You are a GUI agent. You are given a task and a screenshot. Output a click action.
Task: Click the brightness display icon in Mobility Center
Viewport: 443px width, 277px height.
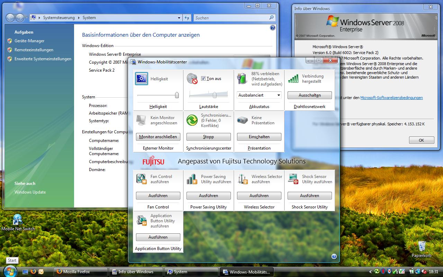click(x=142, y=79)
